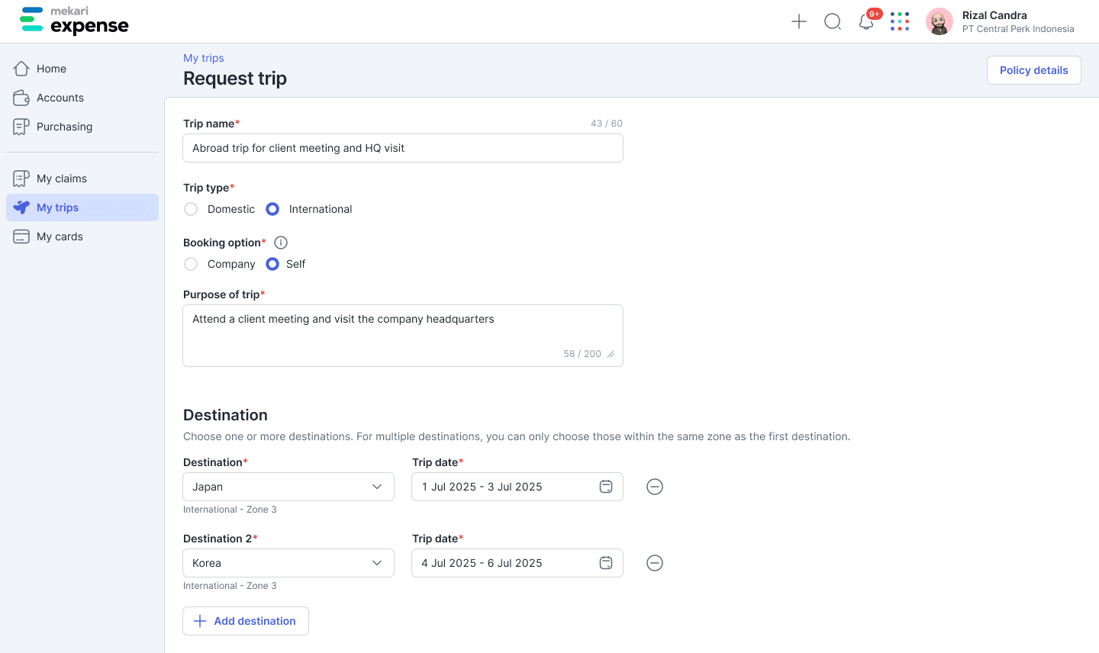
Task: Open calendar icon for Korea trip date
Action: 606,563
